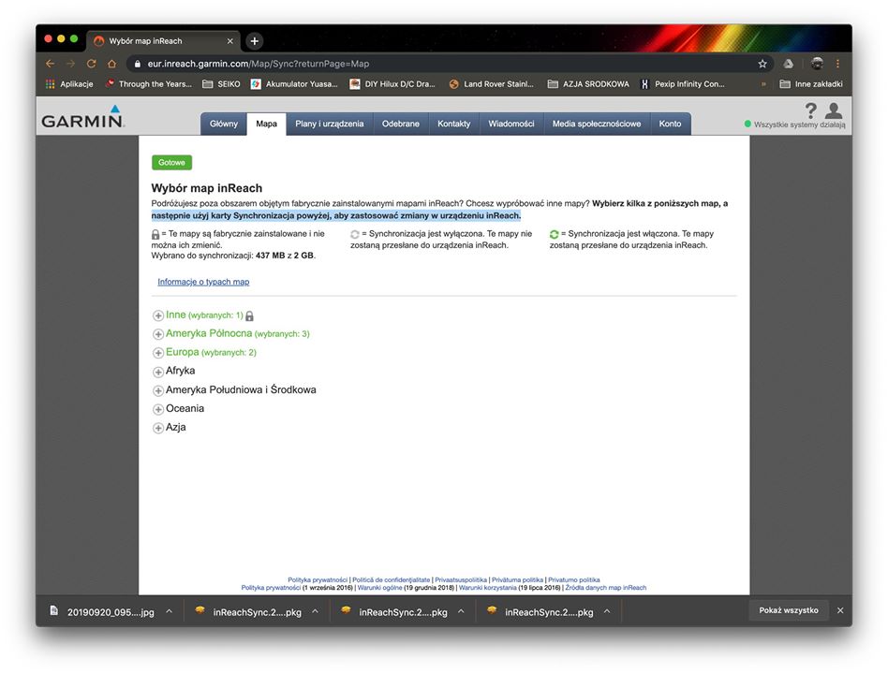Expand the Inne map category
This screenshot has width=888, height=674.
click(x=158, y=315)
